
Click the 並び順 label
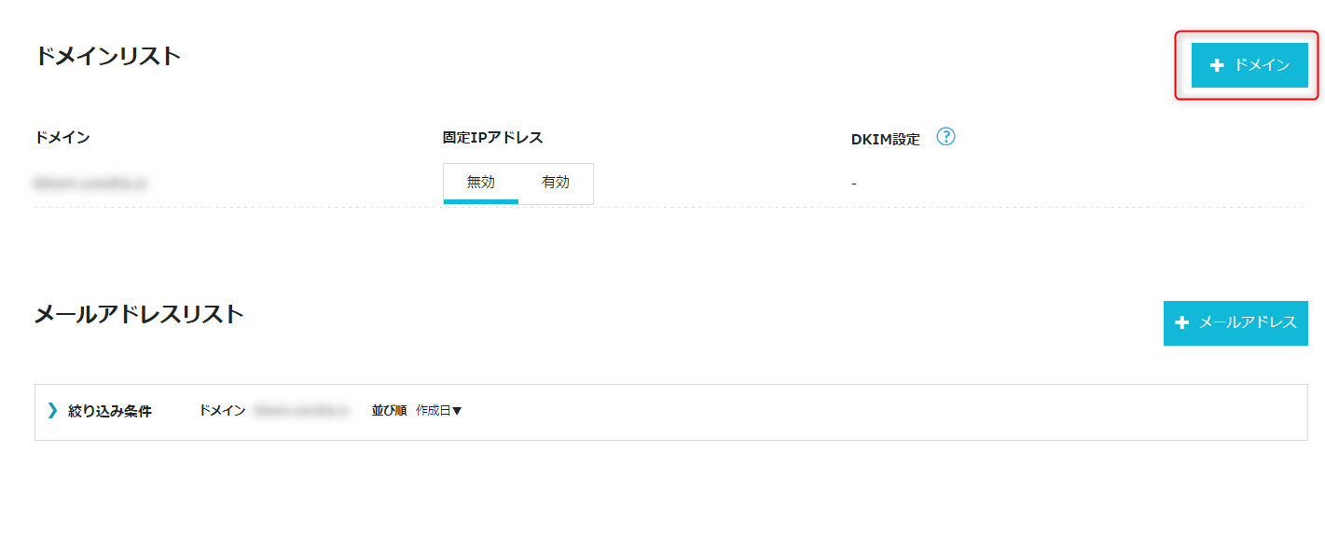(389, 411)
